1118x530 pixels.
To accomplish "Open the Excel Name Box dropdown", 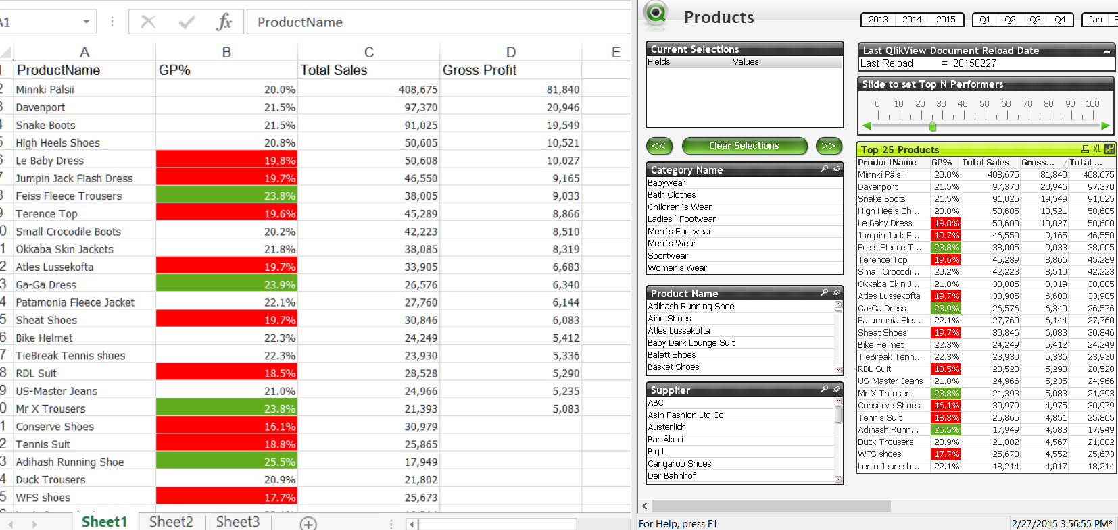I will (x=87, y=22).
